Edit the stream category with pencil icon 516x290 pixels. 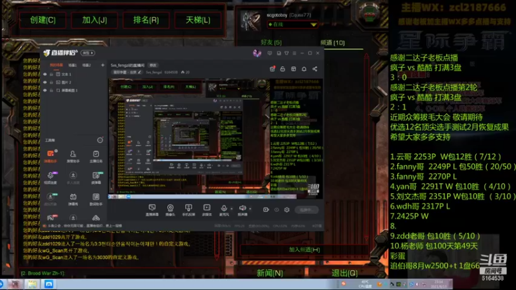[x=139, y=72]
